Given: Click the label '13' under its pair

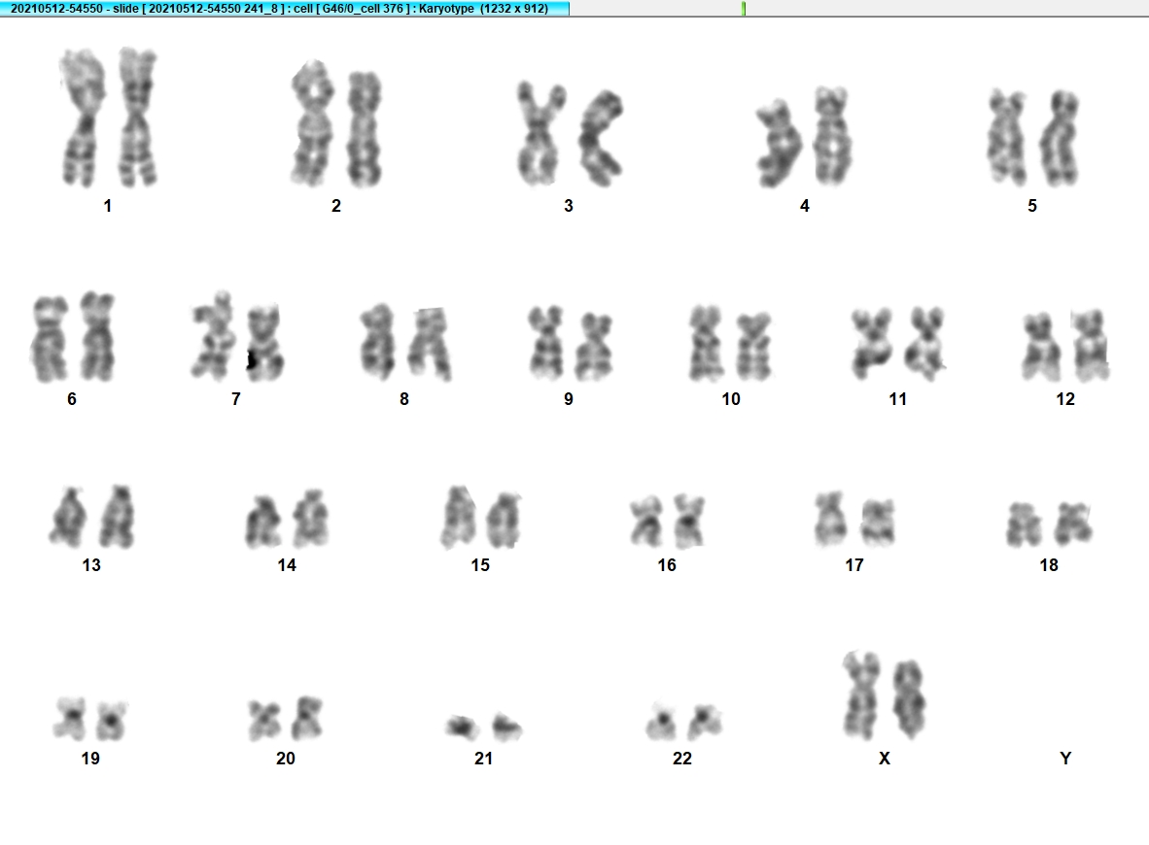Looking at the screenshot, I should coord(91,565).
